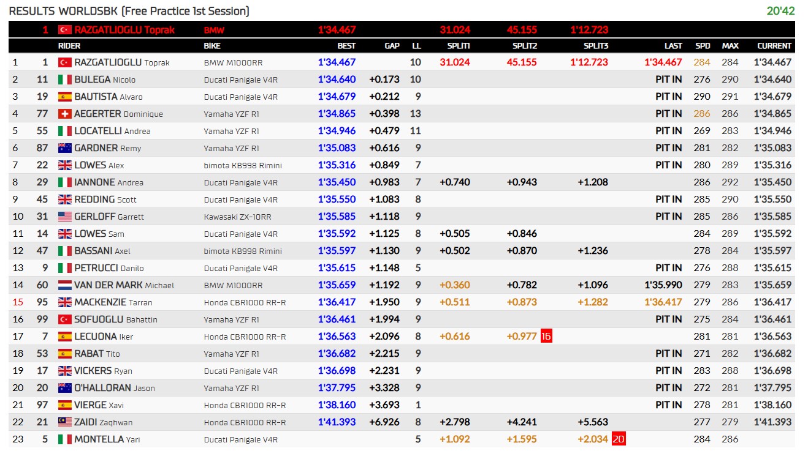The image size is (808, 462).
Task: Click the Turkish flag in the red leader banner
Action: 65,29
